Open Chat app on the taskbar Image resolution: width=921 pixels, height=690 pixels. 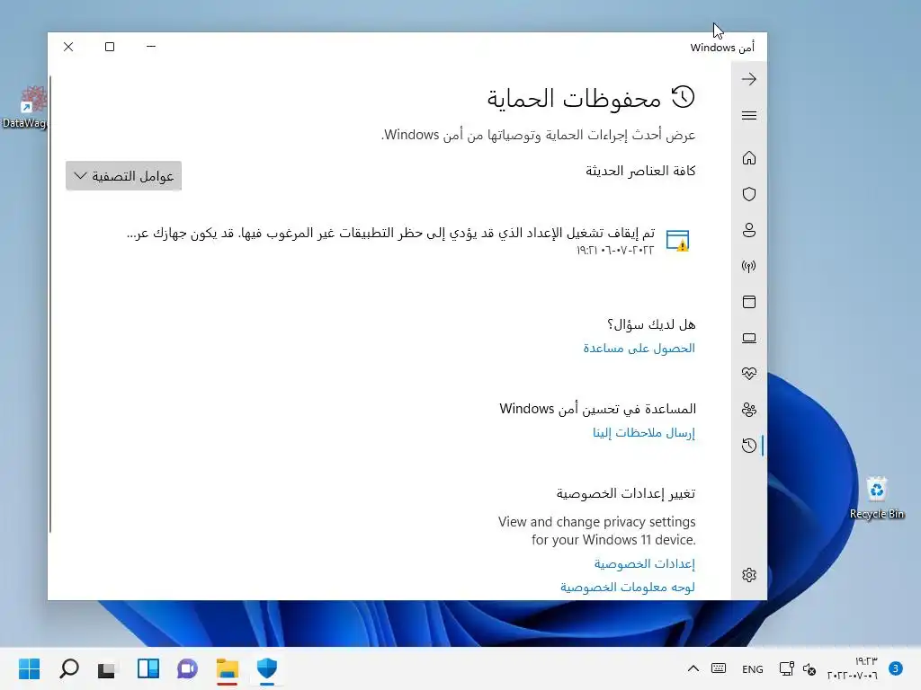[x=187, y=668]
